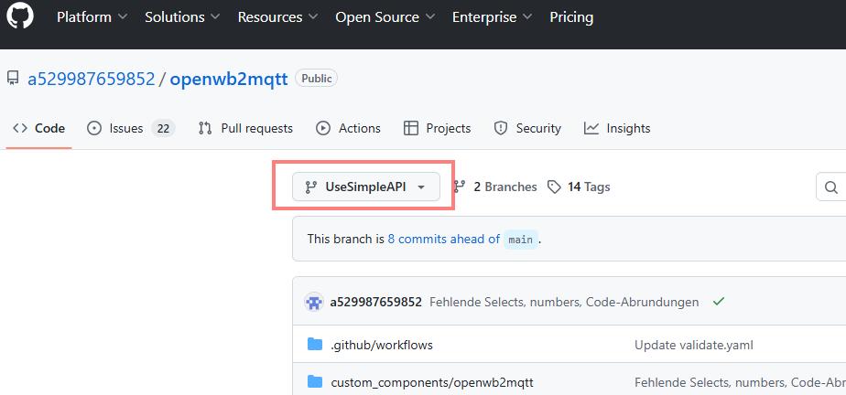Expand the Resources menu
Image resolution: width=846 pixels, height=395 pixels.
(277, 17)
